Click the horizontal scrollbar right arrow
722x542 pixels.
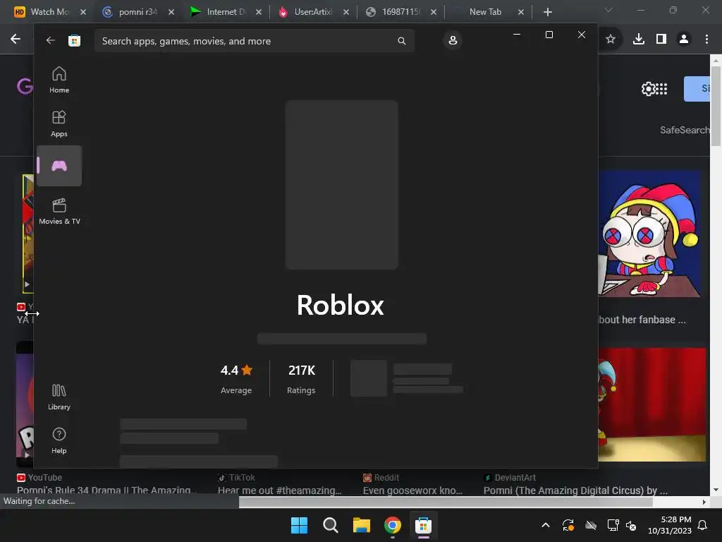pyautogui.click(x=704, y=502)
